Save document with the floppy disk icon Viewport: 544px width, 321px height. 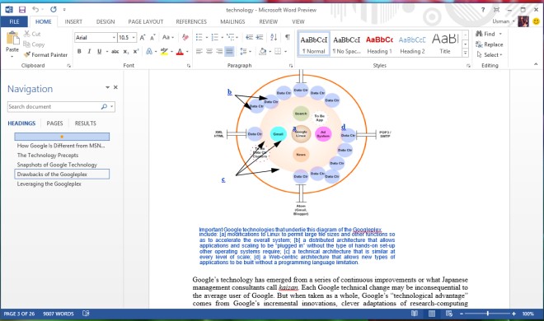point(22,10)
